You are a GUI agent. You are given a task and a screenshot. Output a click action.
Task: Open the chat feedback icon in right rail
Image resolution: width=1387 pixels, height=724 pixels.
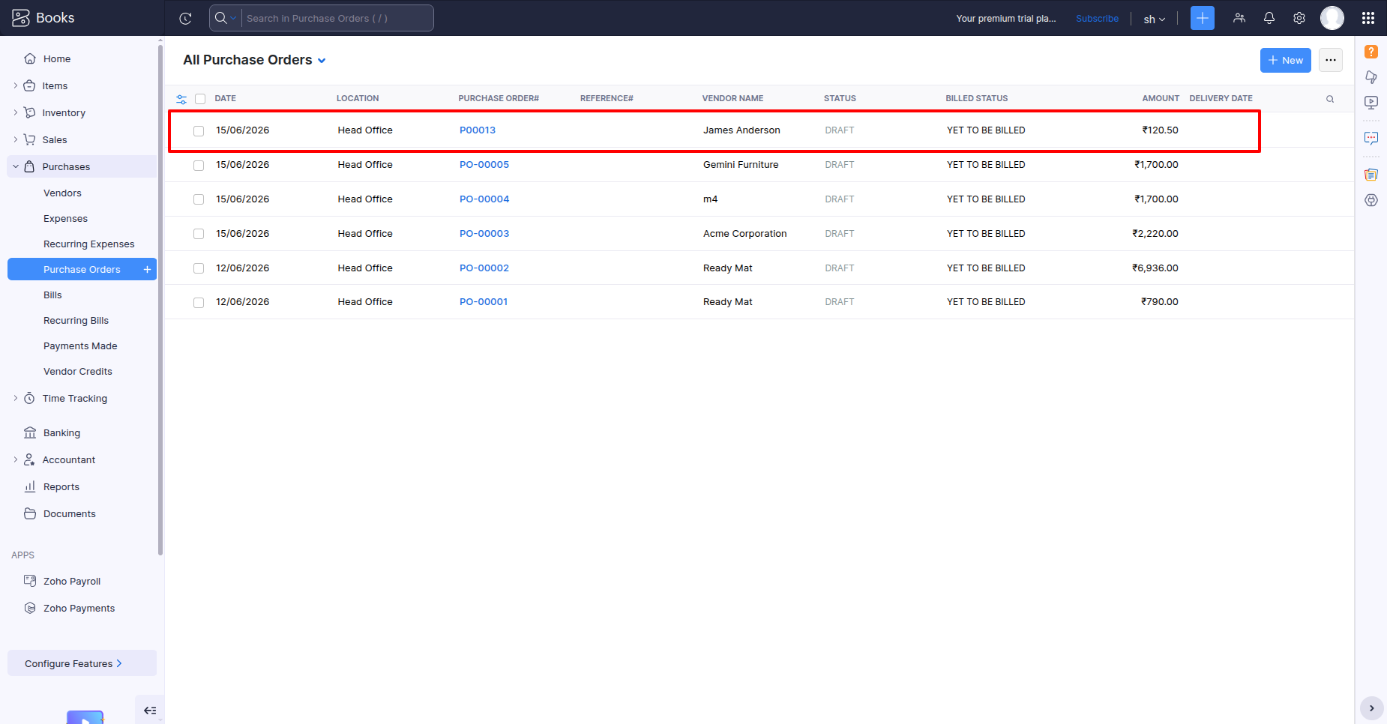(1371, 138)
